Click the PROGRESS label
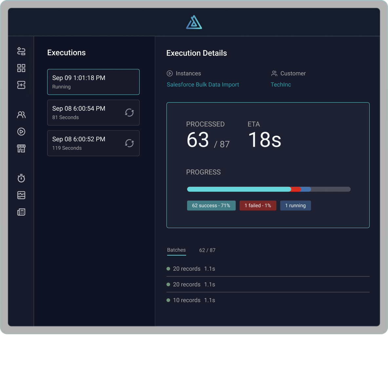Image resolution: width=388 pixels, height=367 pixels. (204, 172)
